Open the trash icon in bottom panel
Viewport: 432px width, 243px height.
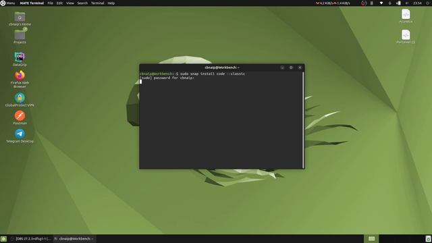tap(428, 238)
